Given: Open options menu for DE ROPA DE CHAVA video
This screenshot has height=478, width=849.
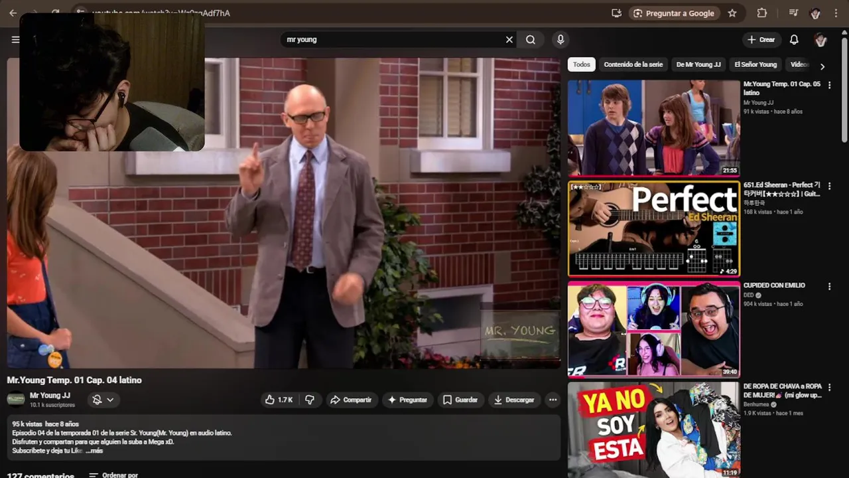Looking at the screenshot, I should point(829,387).
